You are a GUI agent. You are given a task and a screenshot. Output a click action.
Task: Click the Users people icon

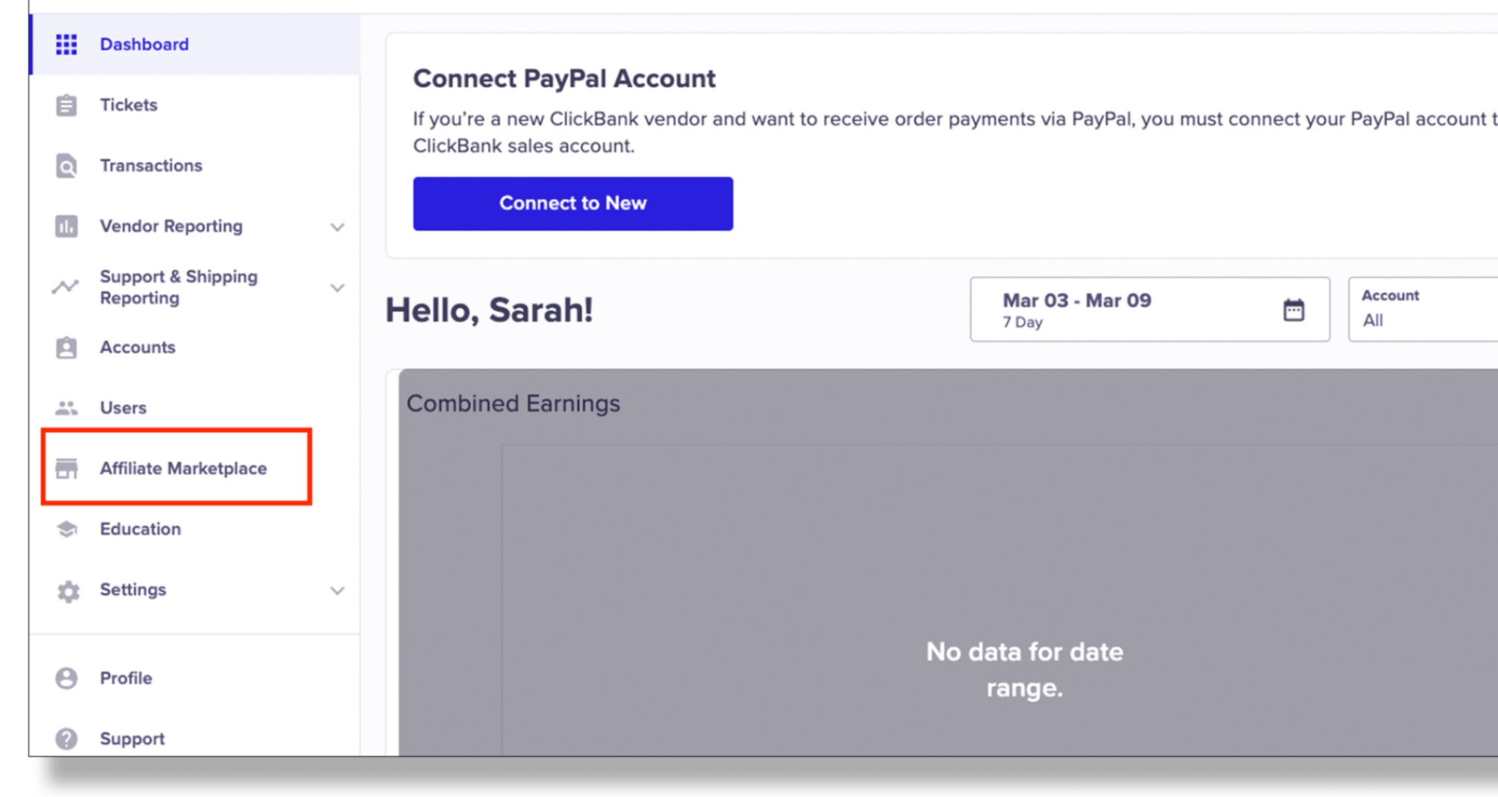tap(66, 408)
